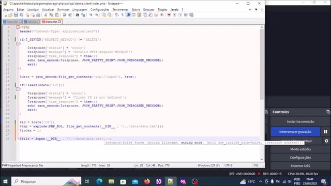Click the Stop macro recording icon

175,15
